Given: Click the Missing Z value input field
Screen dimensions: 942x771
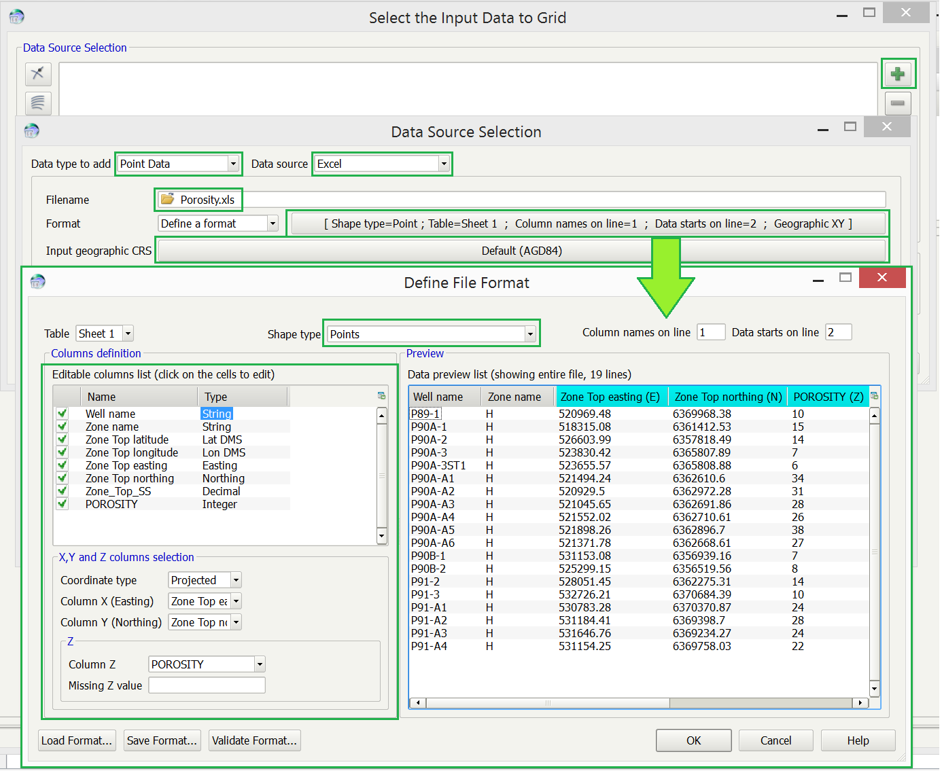Looking at the screenshot, I should coord(207,685).
